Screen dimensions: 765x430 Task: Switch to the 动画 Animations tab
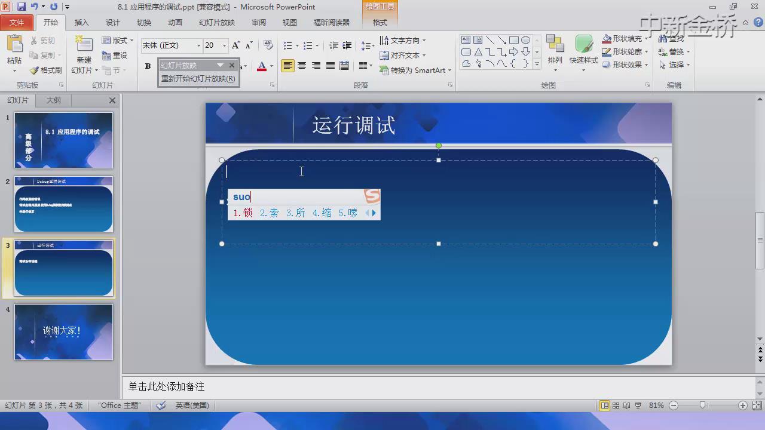point(175,23)
